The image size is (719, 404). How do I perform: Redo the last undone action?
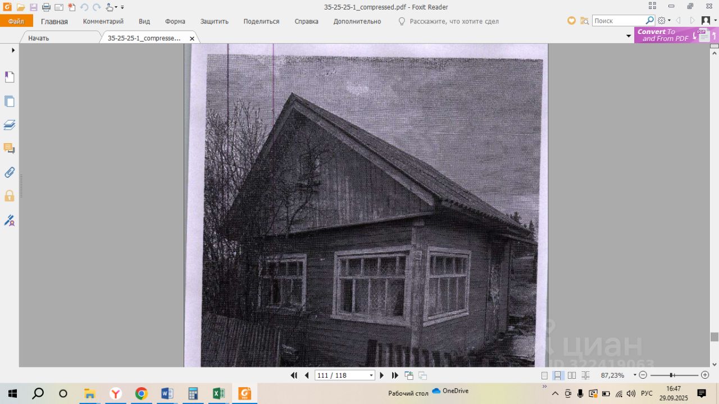click(97, 7)
